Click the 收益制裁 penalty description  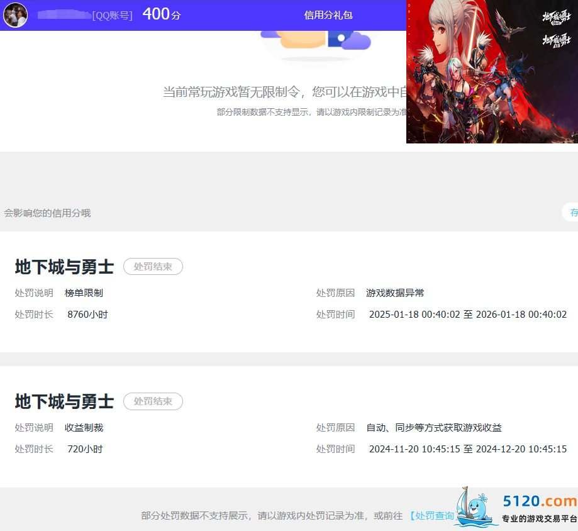pyautogui.click(x=84, y=427)
